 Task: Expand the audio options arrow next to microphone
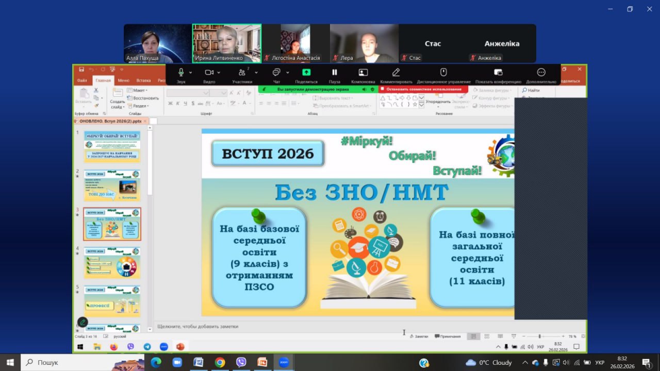(x=191, y=73)
